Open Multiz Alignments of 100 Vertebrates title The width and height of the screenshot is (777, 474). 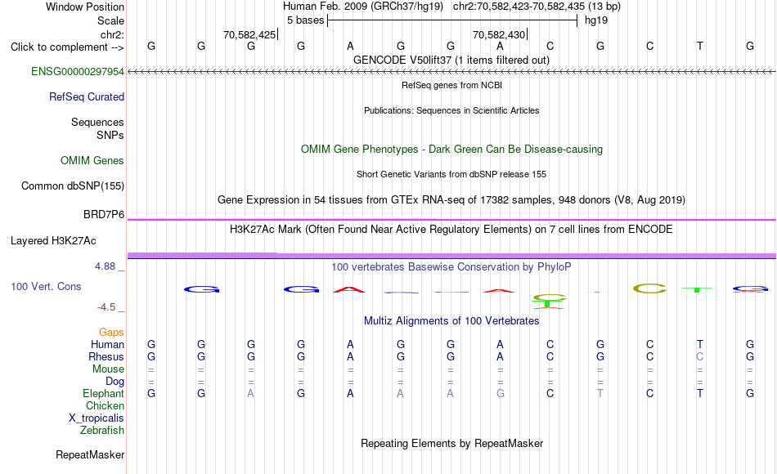(451, 321)
